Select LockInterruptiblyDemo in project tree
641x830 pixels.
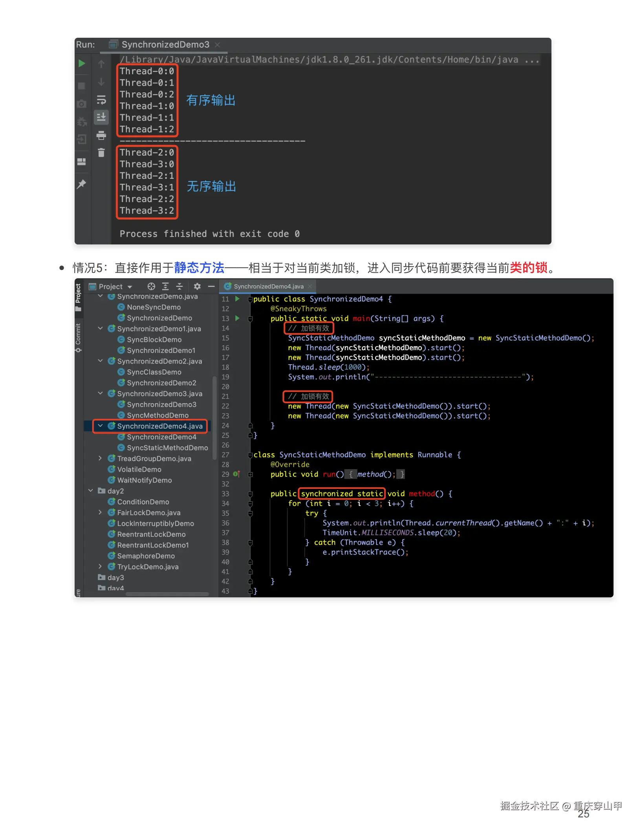(x=151, y=523)
